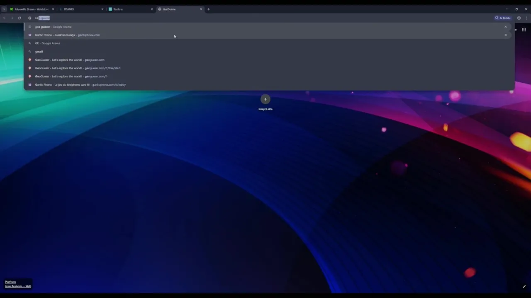Click the customize page pencil icon

pyautogui.click(x=524, y=286)
